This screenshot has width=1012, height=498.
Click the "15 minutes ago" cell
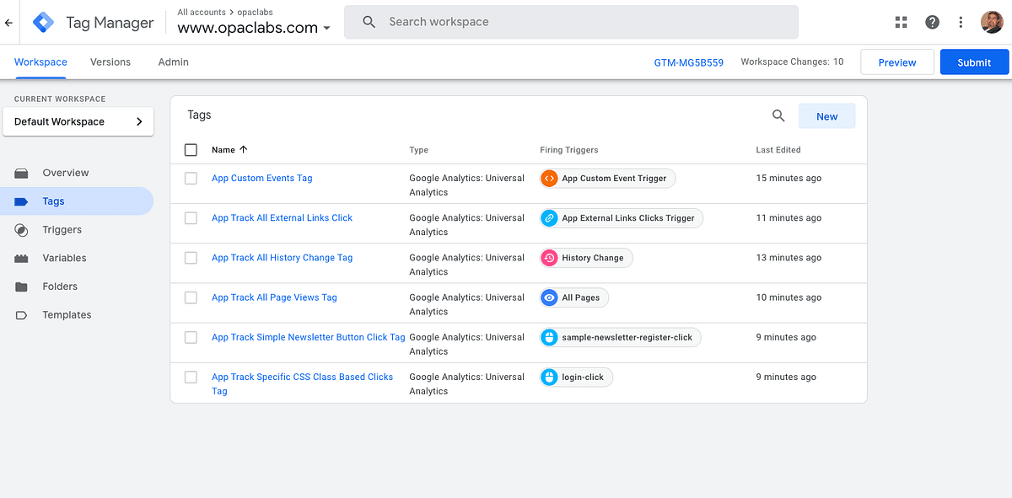click(x=789, y=178)
